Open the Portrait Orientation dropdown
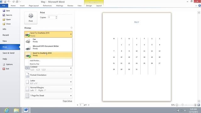This screenshot has width=201, height=113. click(x=48, y=75)
